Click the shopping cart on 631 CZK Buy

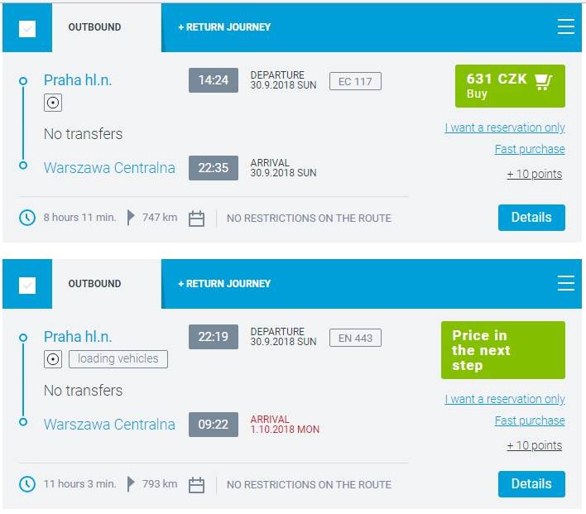[543, 82]
